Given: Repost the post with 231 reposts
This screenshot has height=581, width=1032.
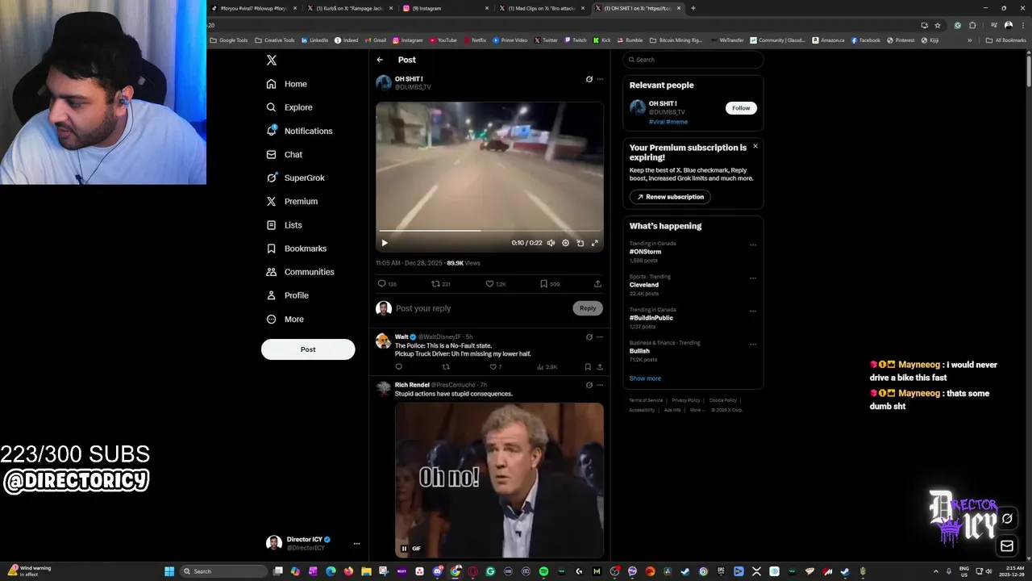Looking at the screenshot, I should coord(436,284).
